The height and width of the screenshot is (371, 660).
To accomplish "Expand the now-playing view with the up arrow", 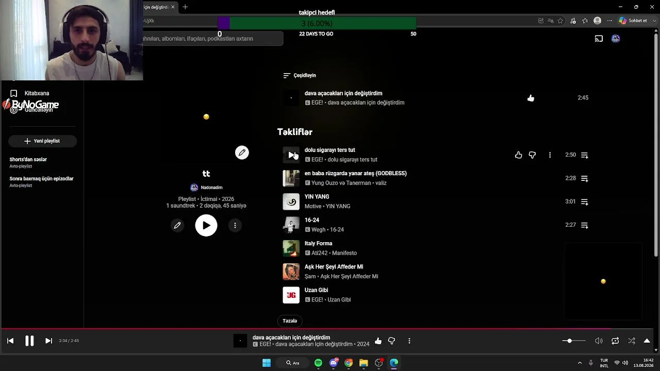I will 647,341.
